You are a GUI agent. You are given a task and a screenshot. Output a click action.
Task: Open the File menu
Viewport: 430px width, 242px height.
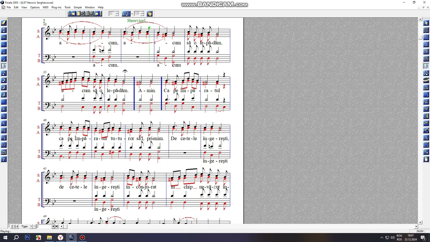tap(9, 7)
